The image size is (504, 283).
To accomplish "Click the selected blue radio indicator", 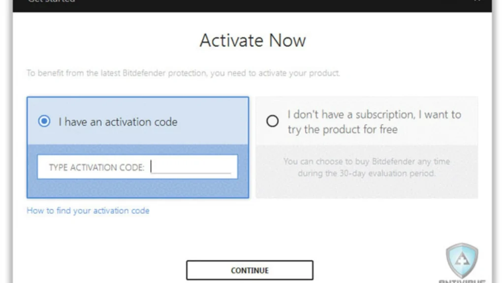I will pos(44,121).
